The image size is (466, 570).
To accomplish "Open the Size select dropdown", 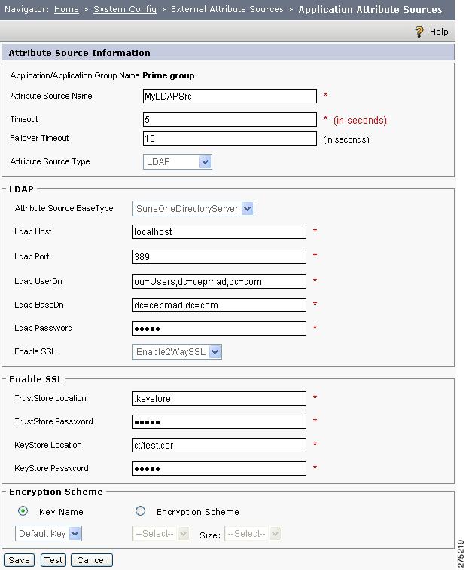I will click(253, 534).
